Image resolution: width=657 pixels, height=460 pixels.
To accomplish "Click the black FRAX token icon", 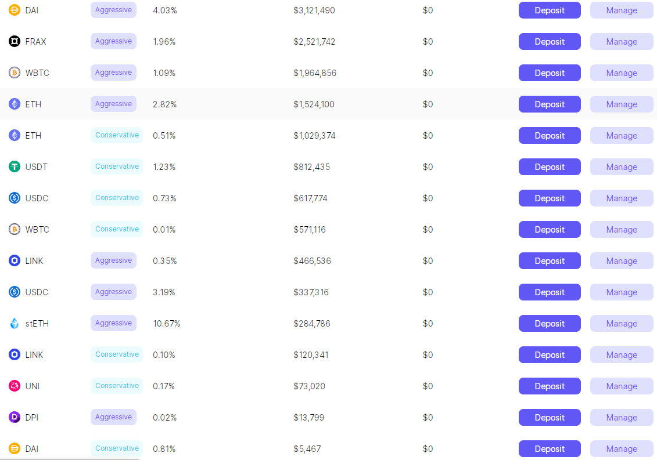I will pyautogui.click(x=15, y=41).
